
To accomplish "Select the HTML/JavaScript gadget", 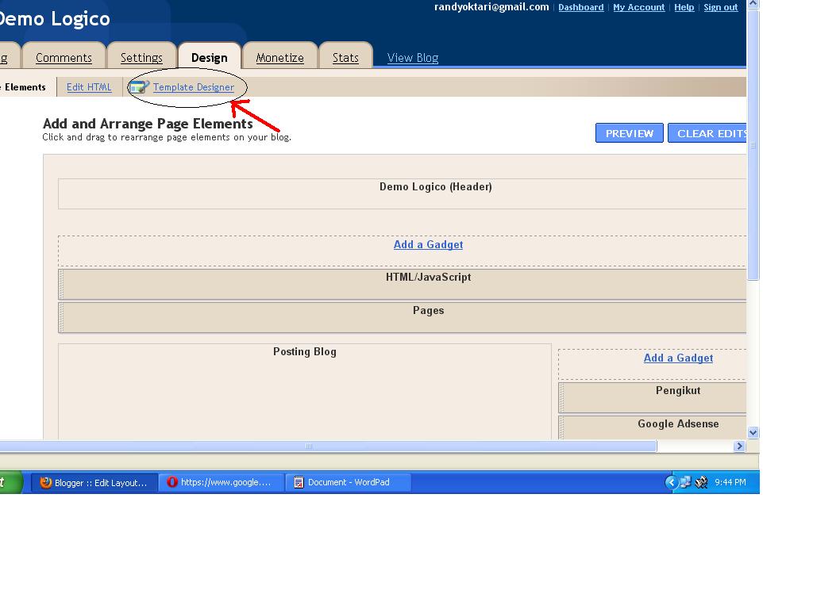I will pyautogui.click(x=403, y=284).
